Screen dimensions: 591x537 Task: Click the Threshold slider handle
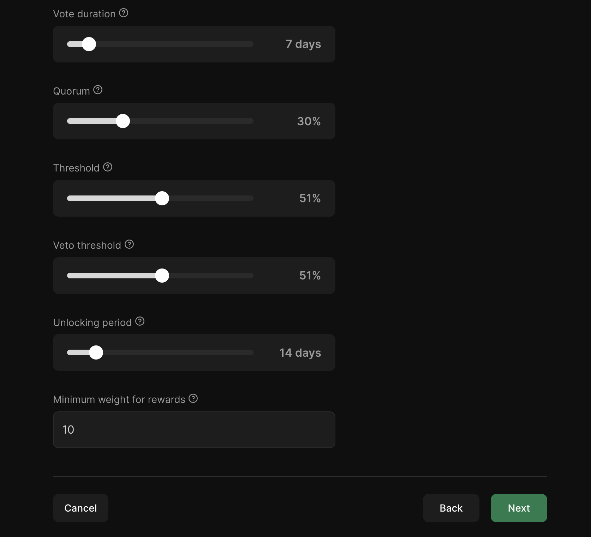[x=162, y=198]
